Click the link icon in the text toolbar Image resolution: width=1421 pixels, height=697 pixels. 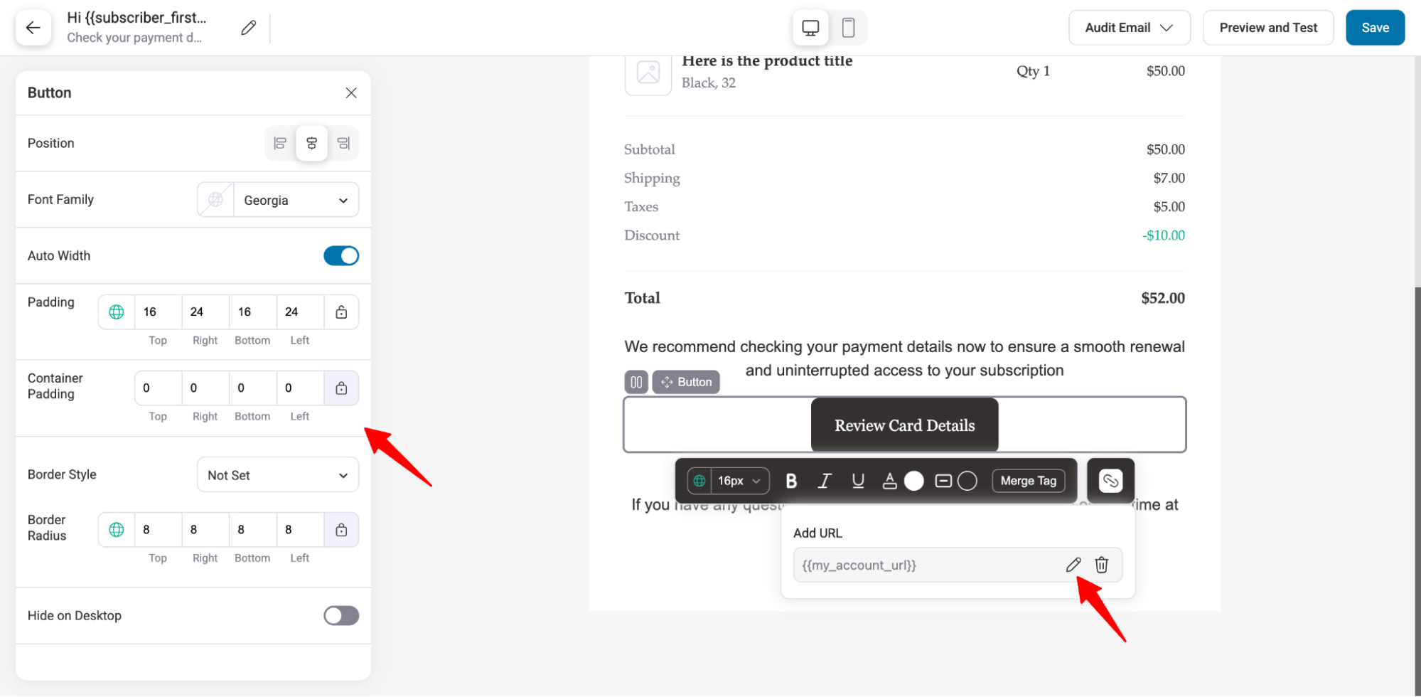[x=1110, y=481]
